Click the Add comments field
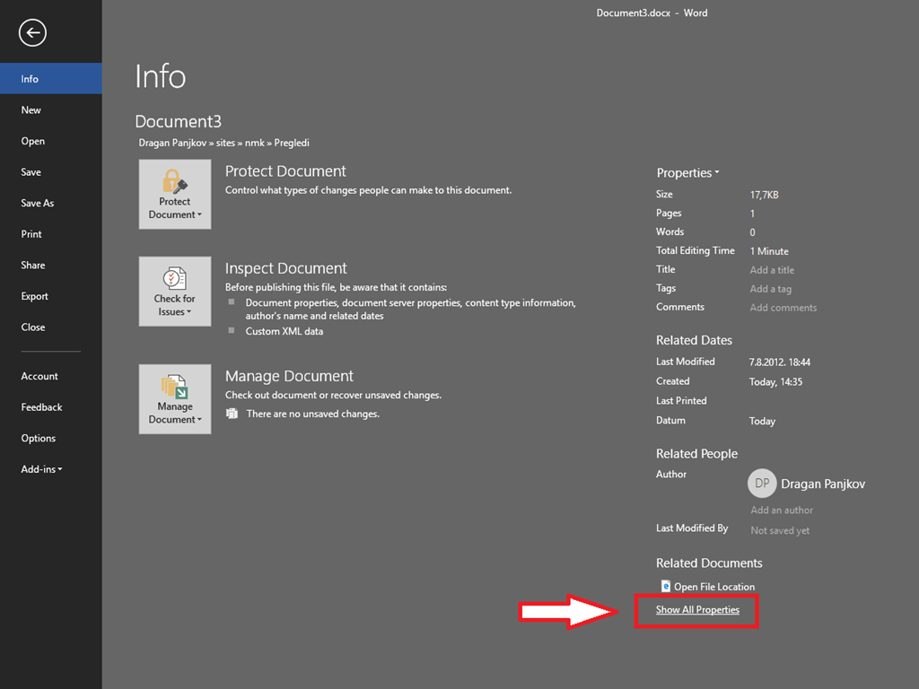 [783, 308]
